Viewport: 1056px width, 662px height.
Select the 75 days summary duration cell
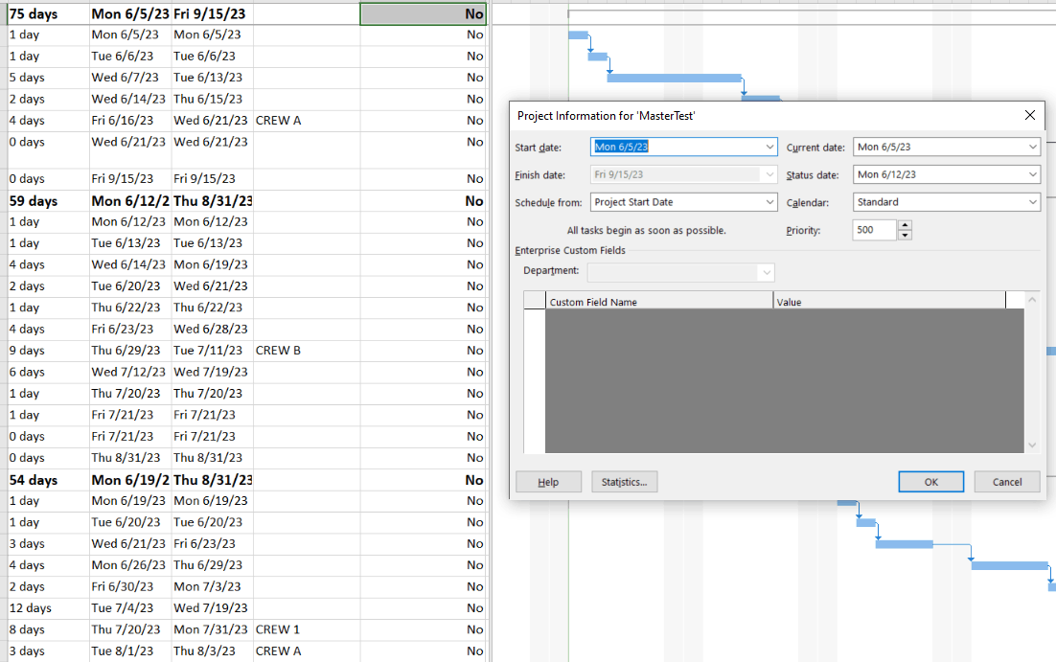pyautogui.click(x=38, y=13)
